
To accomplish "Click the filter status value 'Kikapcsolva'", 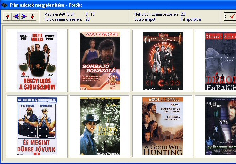I will click(191, 19).
